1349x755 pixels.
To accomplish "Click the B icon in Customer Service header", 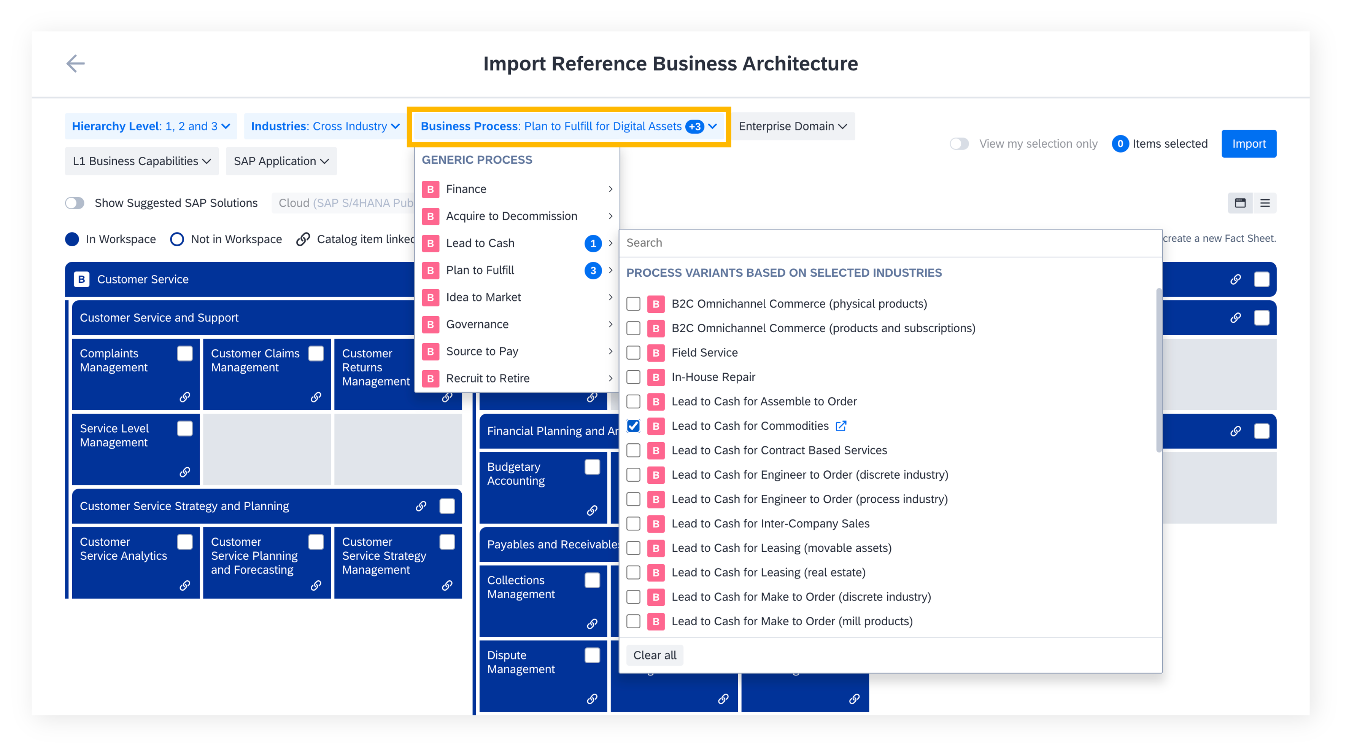I will point(81,279).
